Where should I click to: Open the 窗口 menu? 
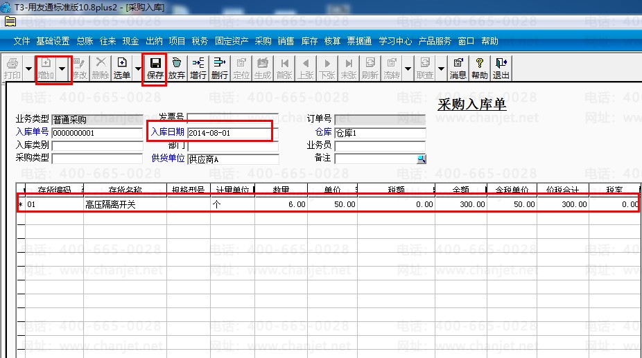[x=466, y=41]
